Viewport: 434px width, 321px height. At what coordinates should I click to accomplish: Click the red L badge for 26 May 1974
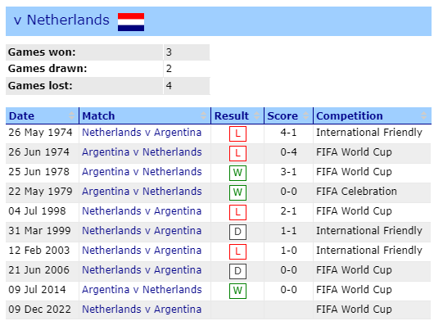(x=237, y=133)
